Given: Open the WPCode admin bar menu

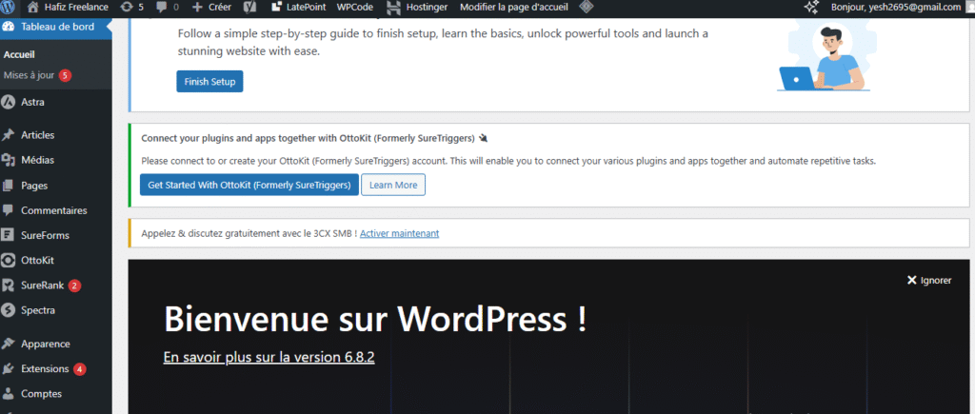Looking at the screenshot, I should 354,8.
